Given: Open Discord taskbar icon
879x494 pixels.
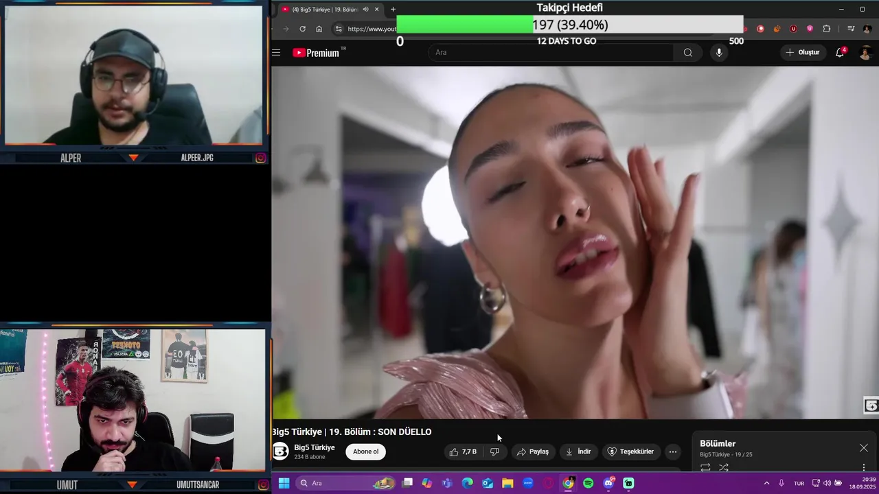Looking at the screenshot, I should (608, 483).
